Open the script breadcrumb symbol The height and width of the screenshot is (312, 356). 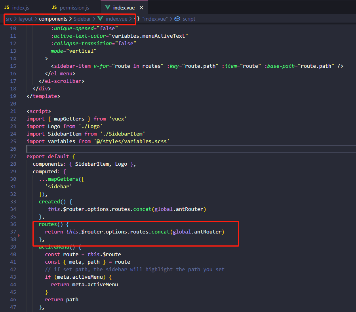(x=189, y=19)
